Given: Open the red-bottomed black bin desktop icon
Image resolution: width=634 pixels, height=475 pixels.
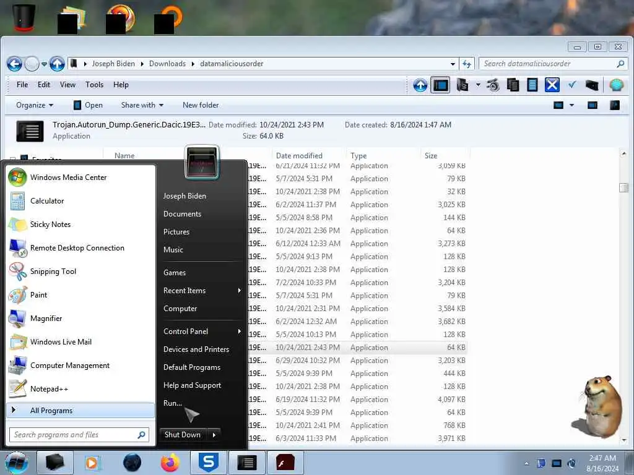Looking at the screenshot, I should [24, 18].
